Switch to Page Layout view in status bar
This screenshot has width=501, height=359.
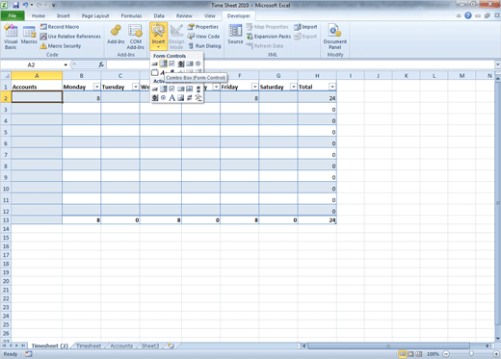tap(410, 354)
